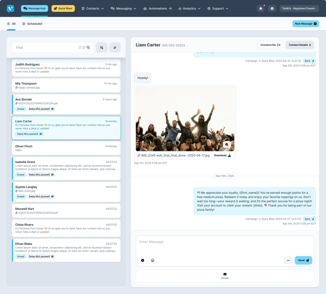Click the mark all read checkmark icon

point(115,48)
